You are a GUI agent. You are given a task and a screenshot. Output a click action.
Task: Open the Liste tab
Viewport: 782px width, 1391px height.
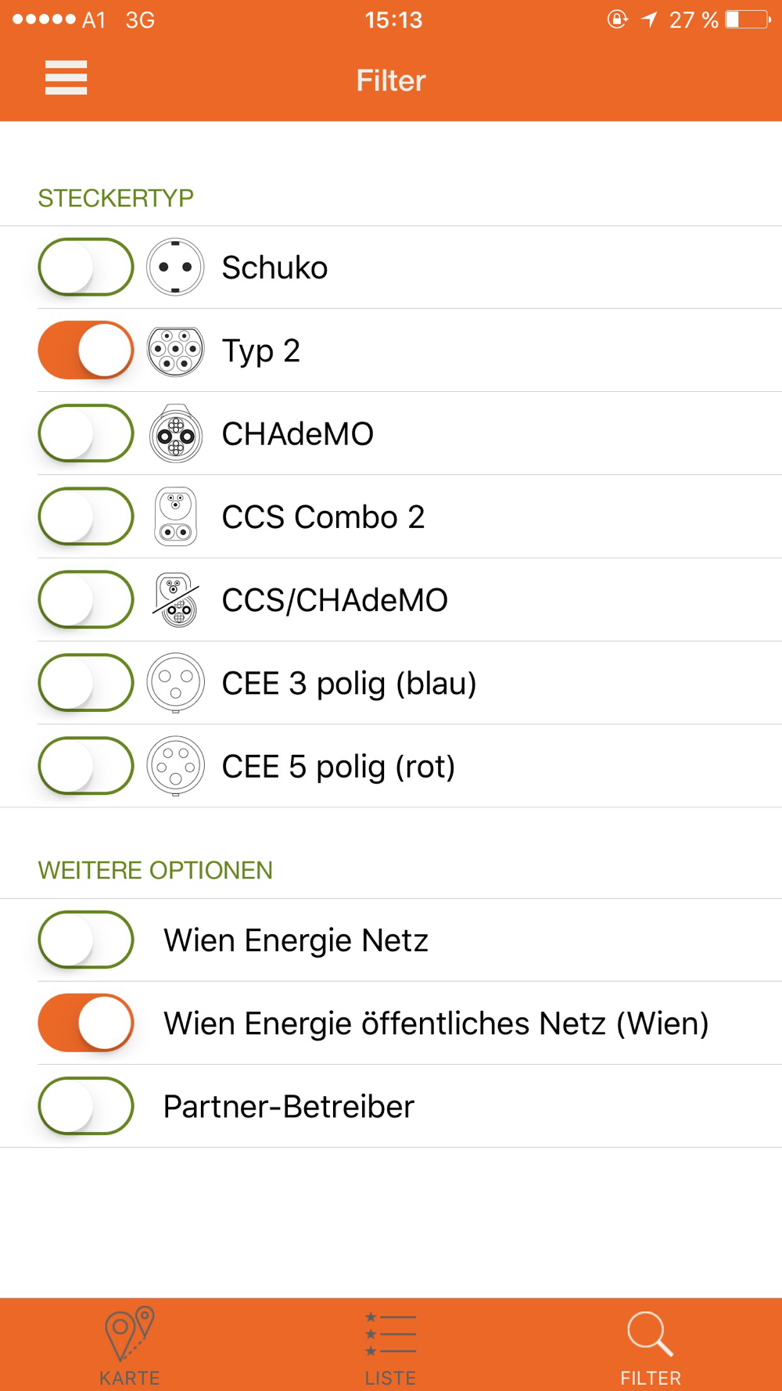(390, 1346)
